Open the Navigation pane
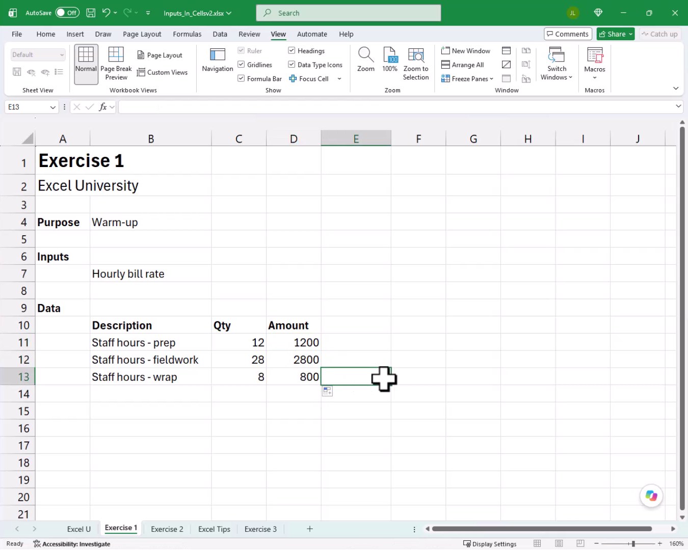Viewport: 688px width, 550px height. [218, 61]
